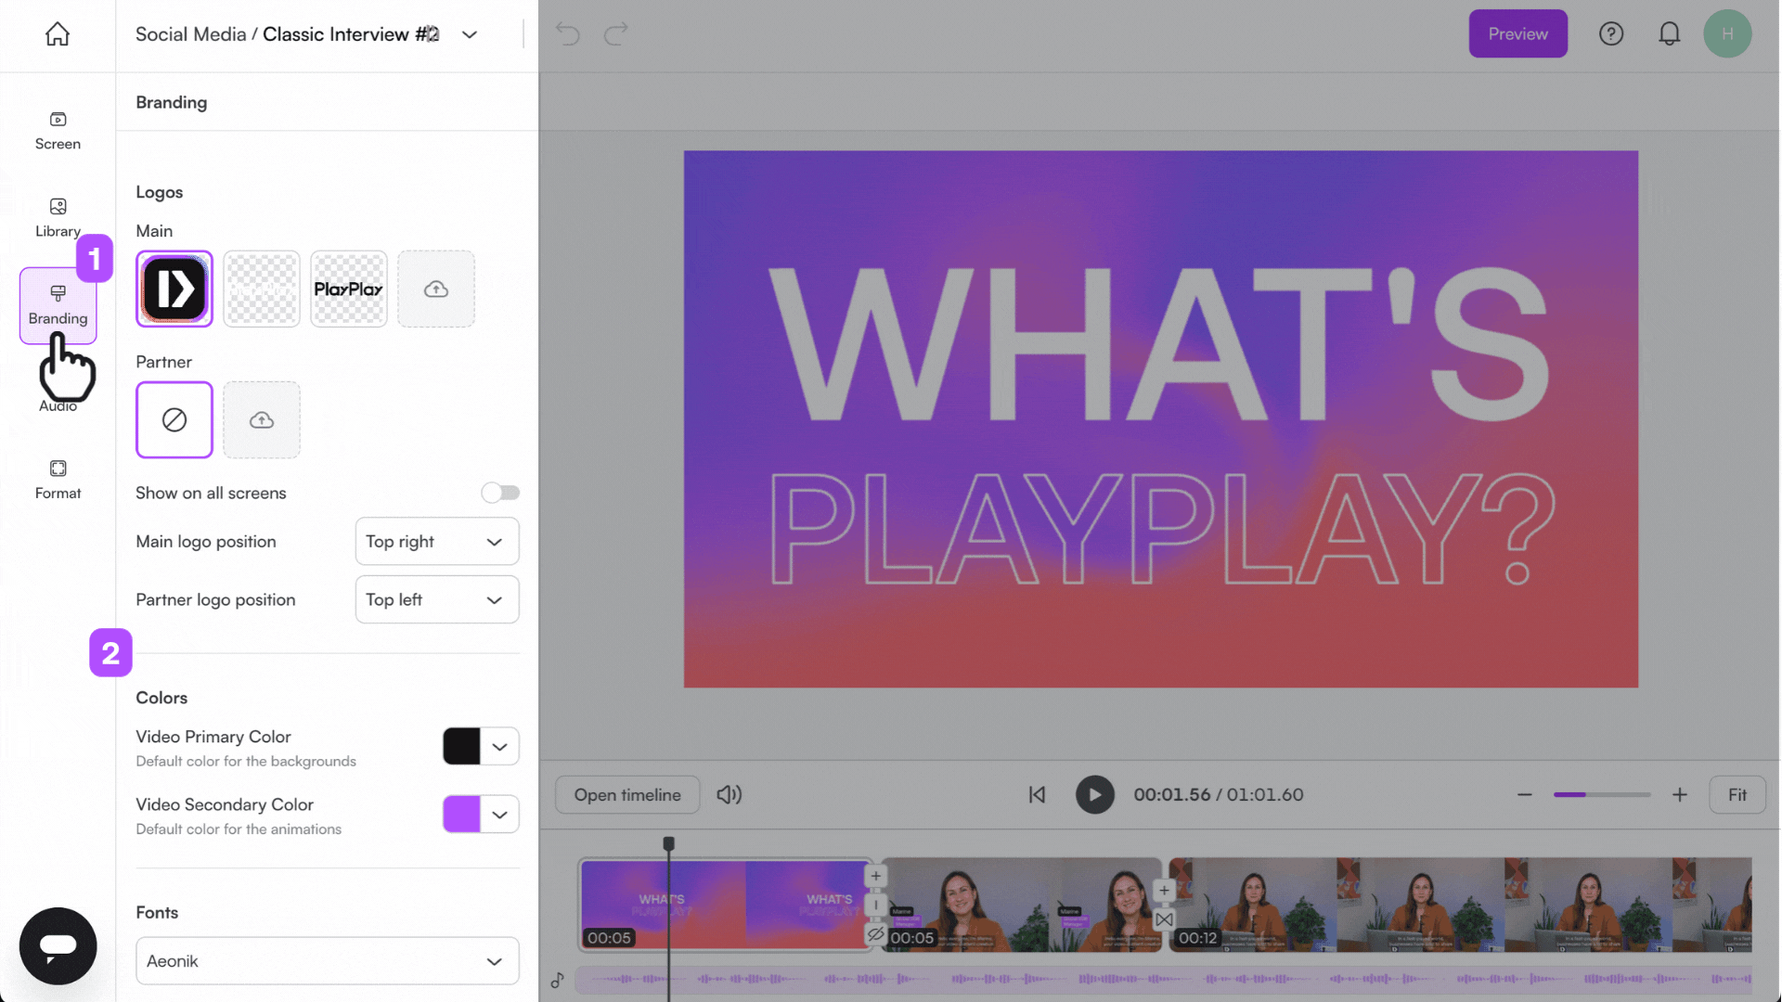
Task: Select the empty partner logo option
Action: coord(174,419)
